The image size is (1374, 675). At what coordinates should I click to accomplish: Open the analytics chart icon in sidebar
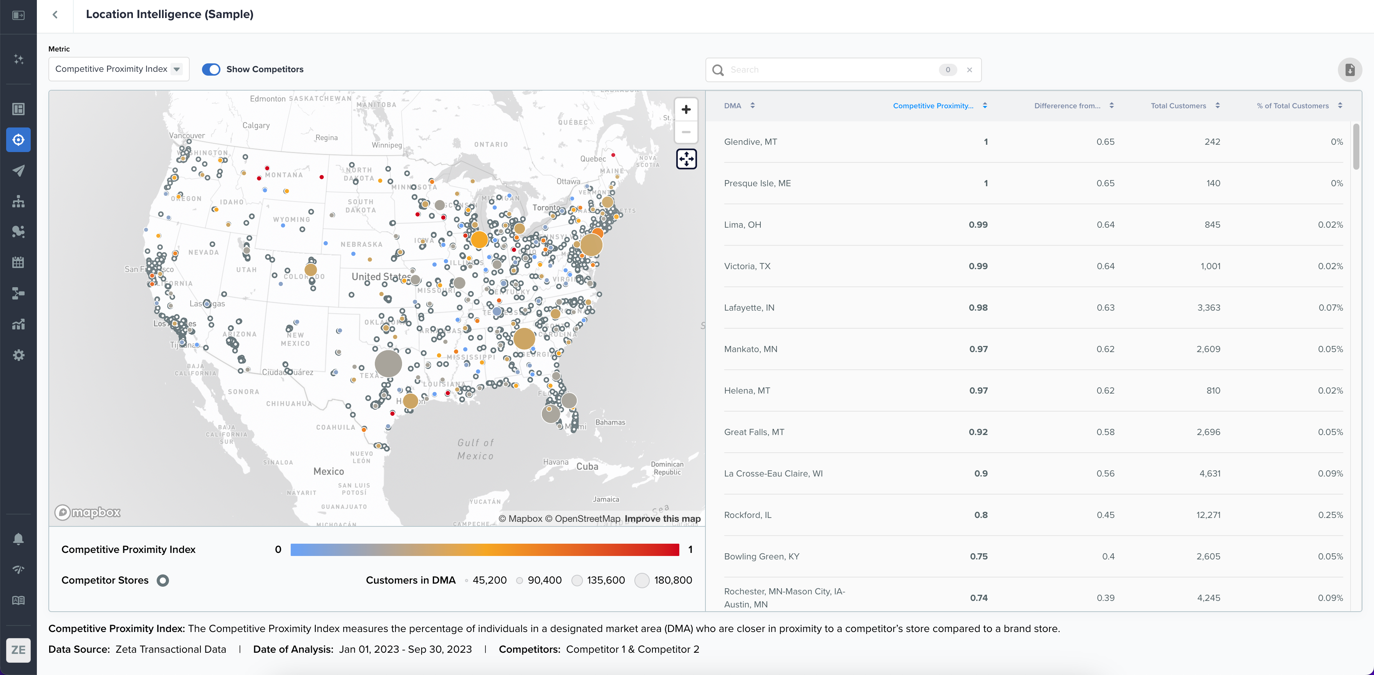[x=18, y=324]
